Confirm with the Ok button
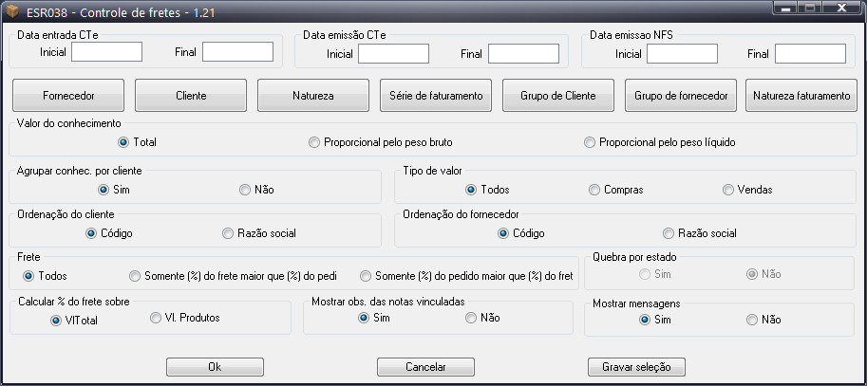This screenshot has width=867, height=386. (215, 367)
